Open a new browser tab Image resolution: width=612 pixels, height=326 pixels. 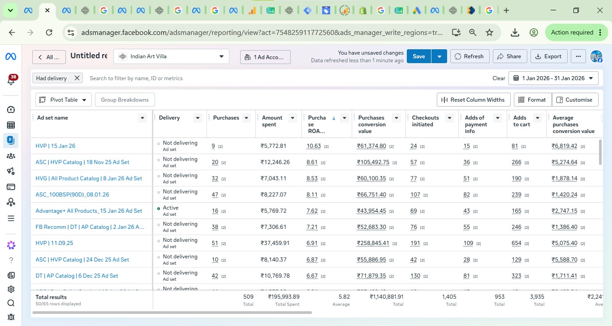coord(506,10)
